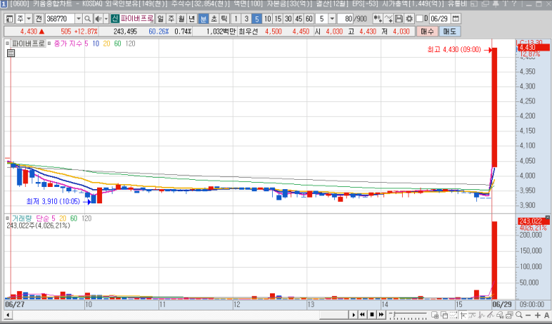Image resolution: width=552 pixels, height=324 pixels.
Task: Select the 초 second chart toggle
Action: click(214, 19)
